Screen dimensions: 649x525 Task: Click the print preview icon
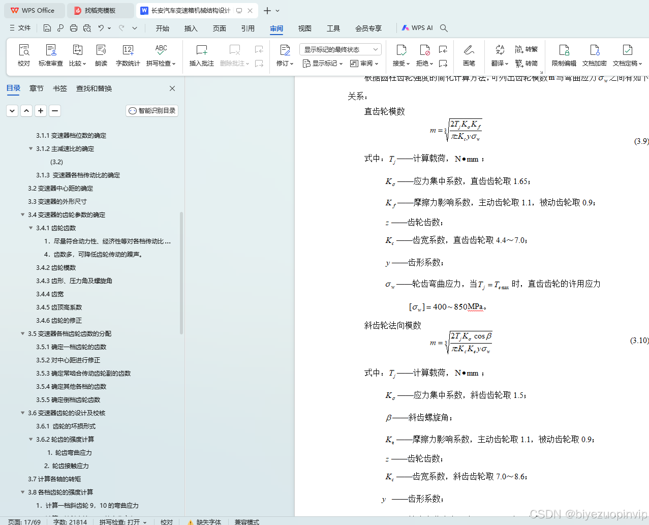pos(87,28)
